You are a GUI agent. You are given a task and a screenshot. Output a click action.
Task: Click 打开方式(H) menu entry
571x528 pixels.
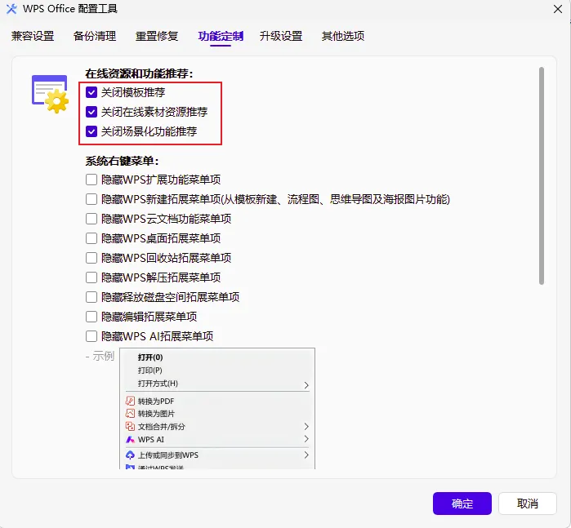(158, 384)
